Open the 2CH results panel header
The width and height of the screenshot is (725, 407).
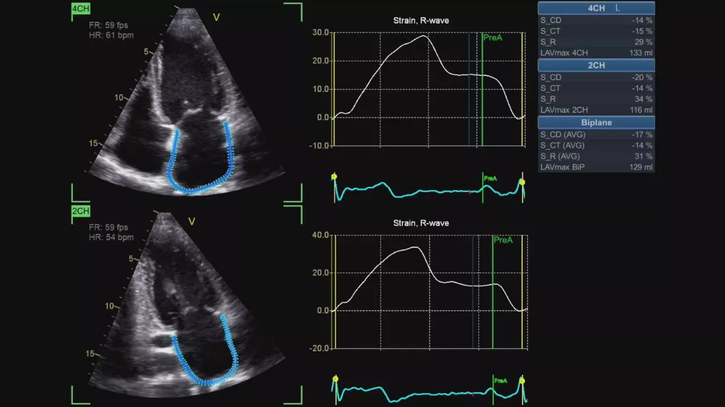tap(596, 66)
